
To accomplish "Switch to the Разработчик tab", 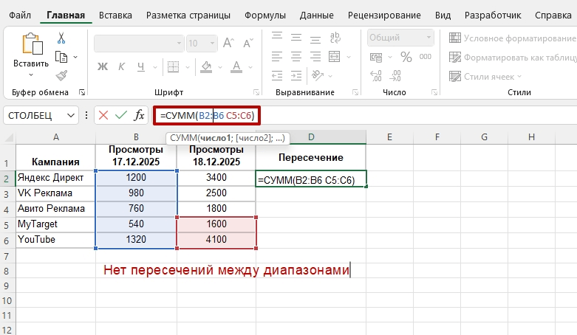I will click(x=493, y=15).
